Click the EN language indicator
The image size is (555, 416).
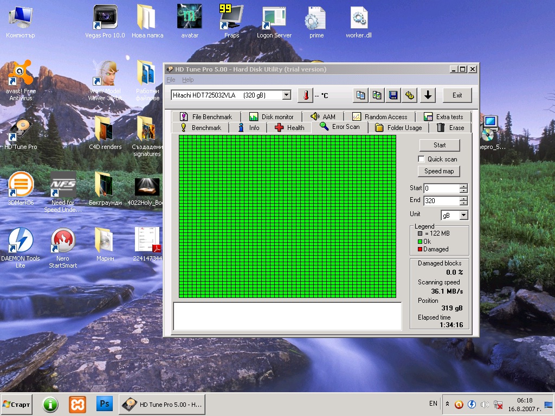pyautogui.click(x=433, y=404)
